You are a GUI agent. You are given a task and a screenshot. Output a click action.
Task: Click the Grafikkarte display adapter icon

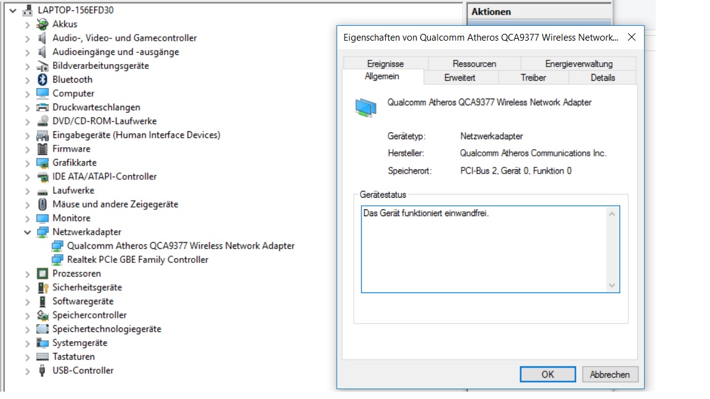point(42,163)
